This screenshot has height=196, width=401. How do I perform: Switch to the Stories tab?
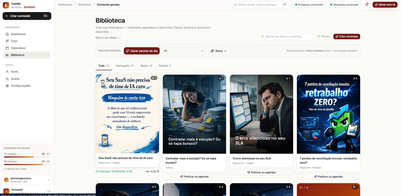pyautogui.click(x=165, y=66)
